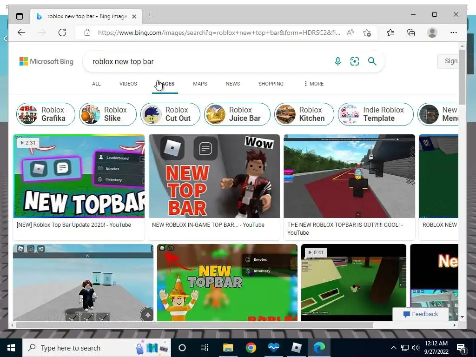Show hidden system tray icons
This screenshot has width=476, height=357.
point(393,348)
